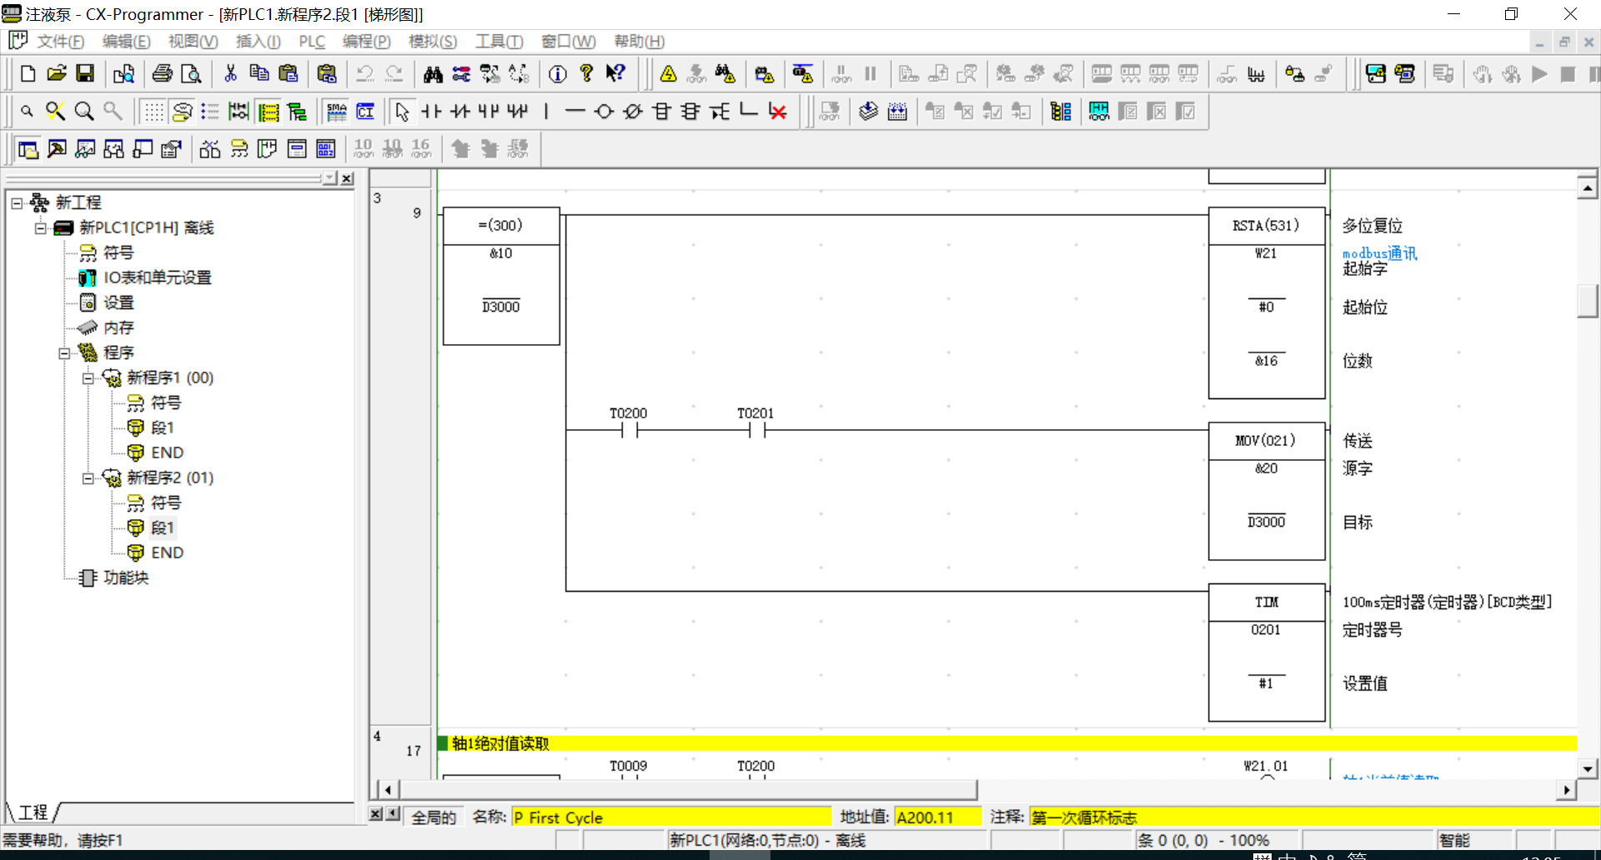Screen dimensions: 1601x860
Task: Click the zoom to fit magnifier icon
Action: (55, 112)
